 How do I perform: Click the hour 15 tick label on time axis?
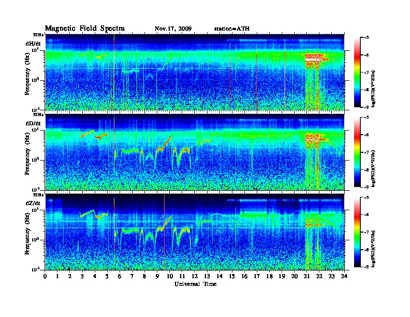click(x=232, y=276)
